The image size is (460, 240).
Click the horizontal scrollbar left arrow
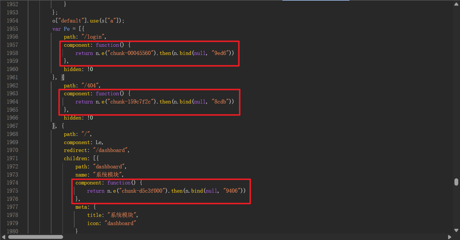tap(4, 237)
